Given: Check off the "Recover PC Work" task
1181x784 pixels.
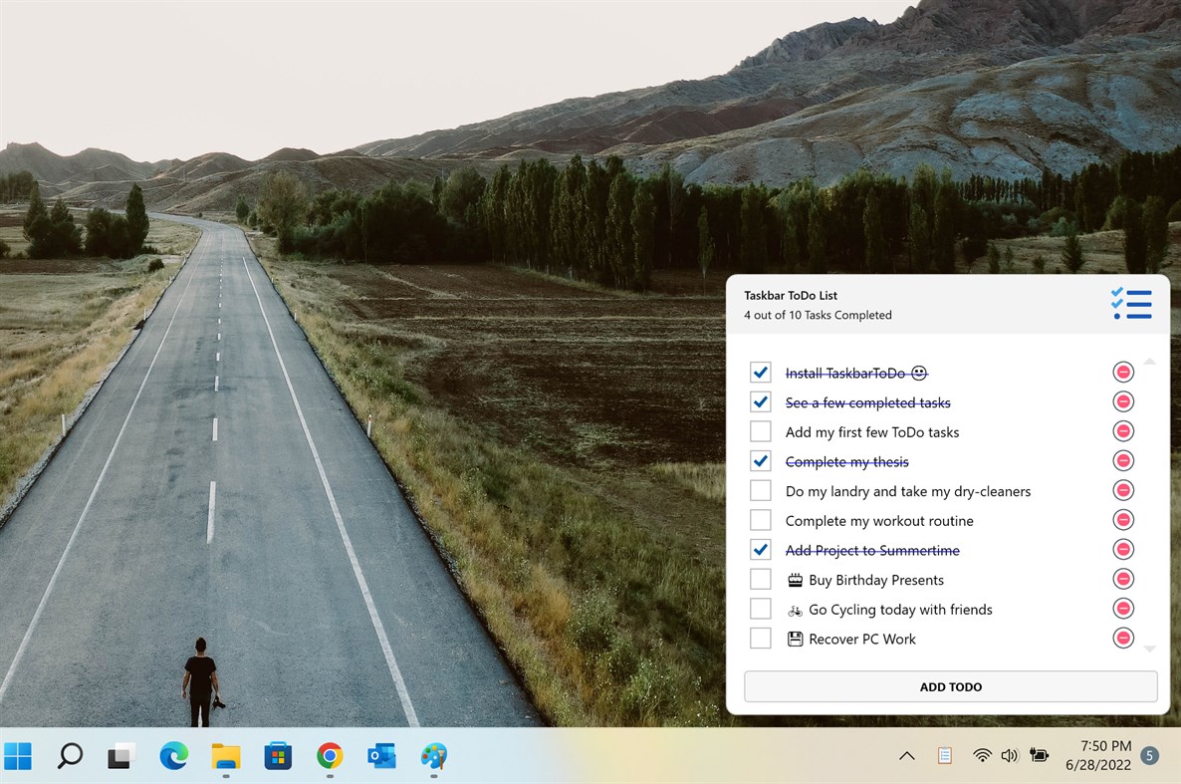Looking at the screenshot, I should click(761, 638).
